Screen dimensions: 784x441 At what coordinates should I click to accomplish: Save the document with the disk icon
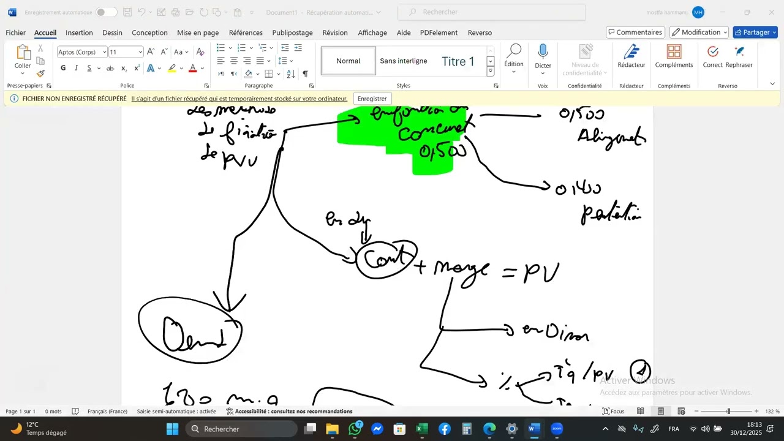point(127,12)
